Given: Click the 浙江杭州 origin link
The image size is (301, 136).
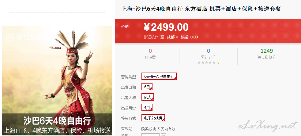Looking at the screenshot, I should (151, 37).
